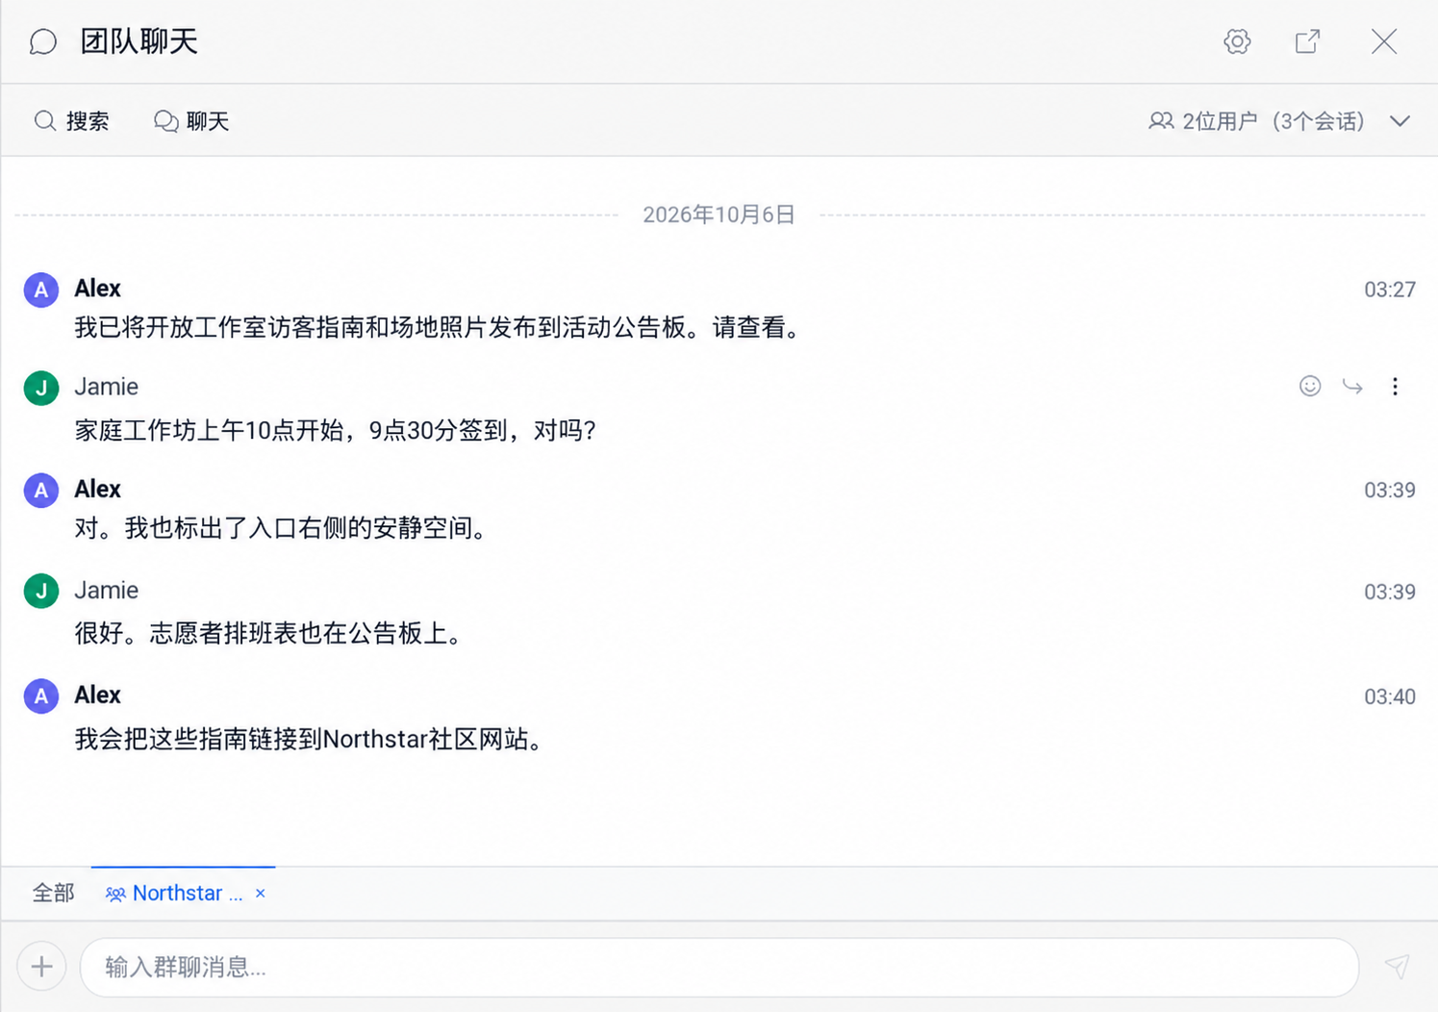Click Jamie's avatar on the 家庭工作坊 message
1438x1012 pixels.
tap(41, 388)
